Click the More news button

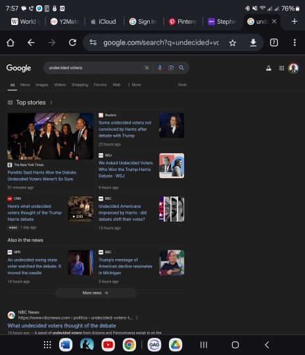(95, 293)
